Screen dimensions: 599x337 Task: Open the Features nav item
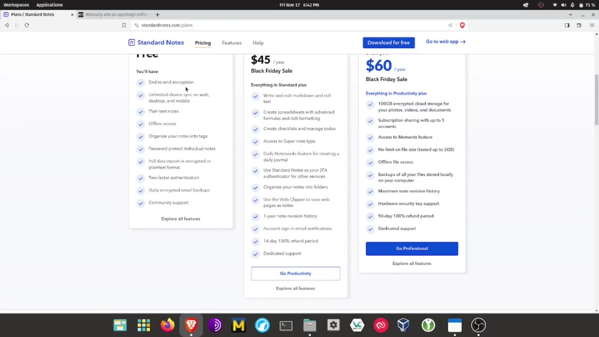(x=232, y=43)
